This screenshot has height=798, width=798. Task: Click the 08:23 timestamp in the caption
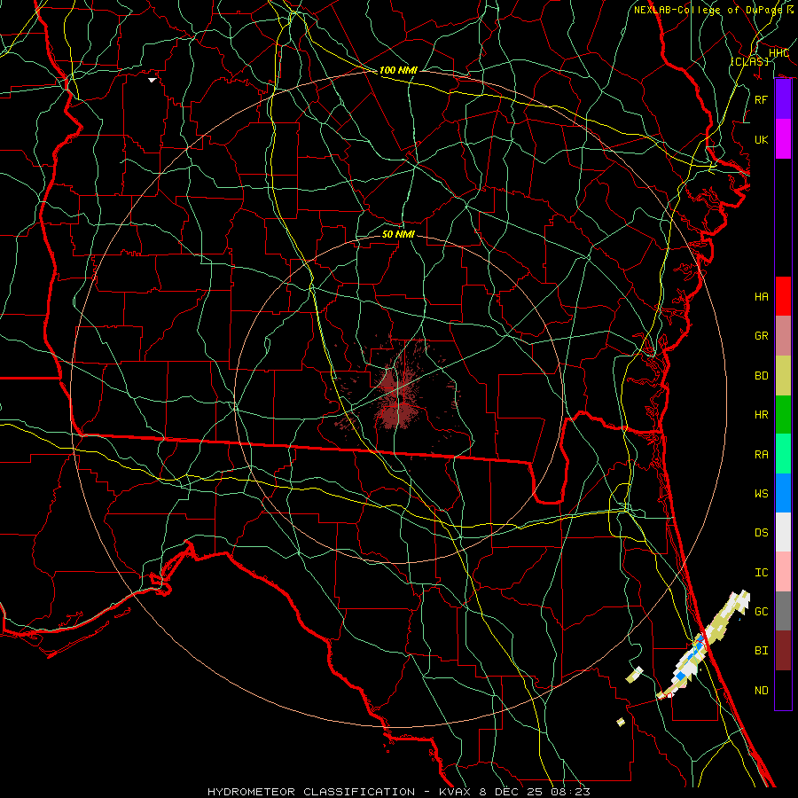click(572, 792)
